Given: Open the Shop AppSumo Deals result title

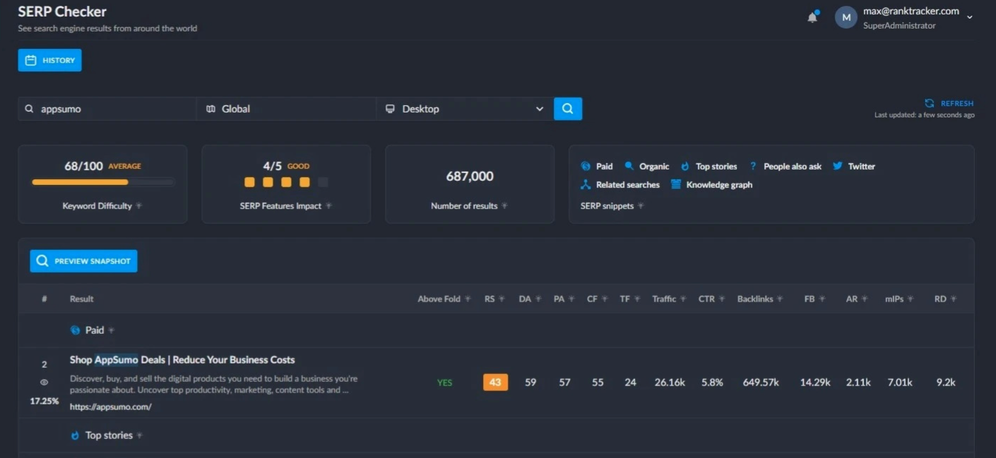Looking at the screenshot, I should click(x=182, y=360).
